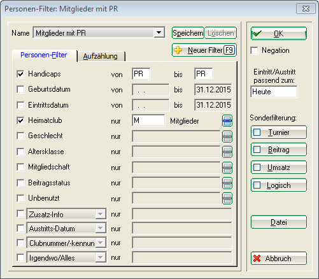Screen dimensions: 319x279
Task: Open the Irgendwo/Alles dropdown
Action: coord(100,257)
